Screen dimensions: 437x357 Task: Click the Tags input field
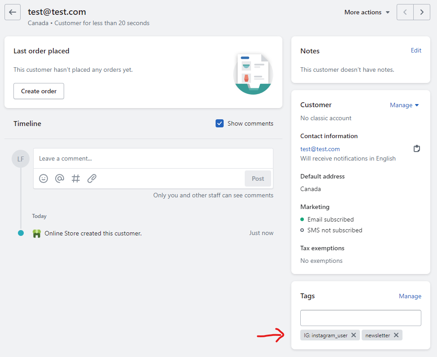[x=360, y=318]
